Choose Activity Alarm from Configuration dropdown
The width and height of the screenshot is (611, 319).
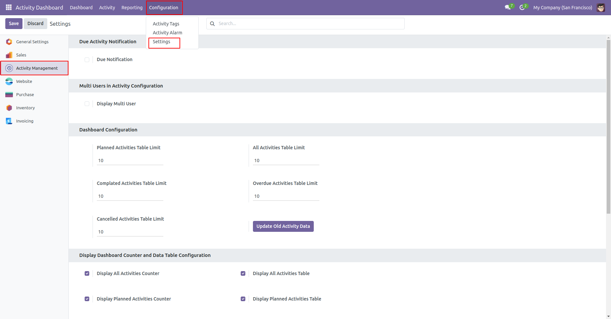pos(167,33)
